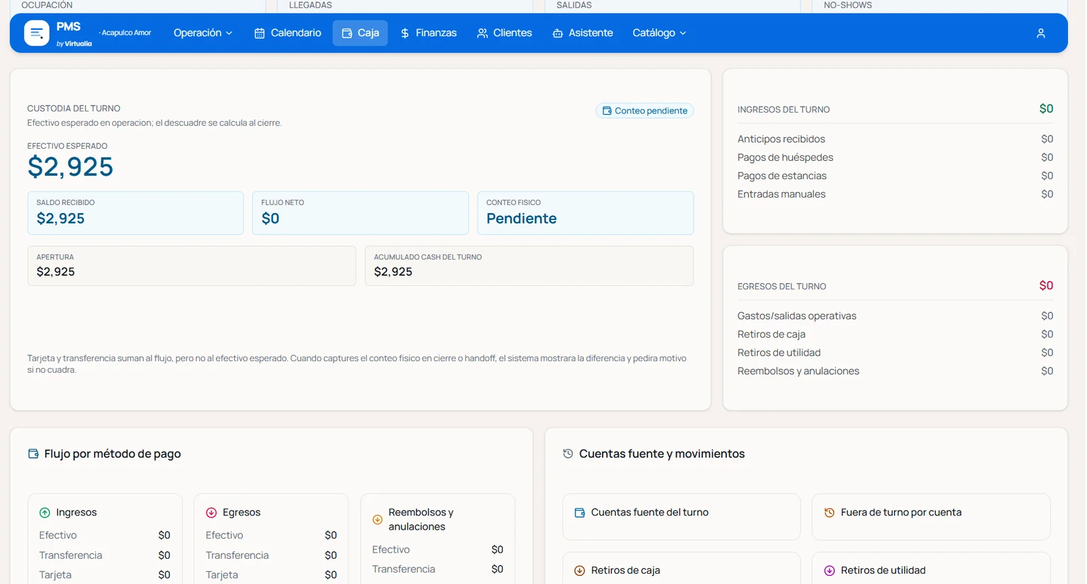Viewport: 1087px width, 584px height.
Task: Click the Fuera de turno por cuenta icon
Action: 830,513
